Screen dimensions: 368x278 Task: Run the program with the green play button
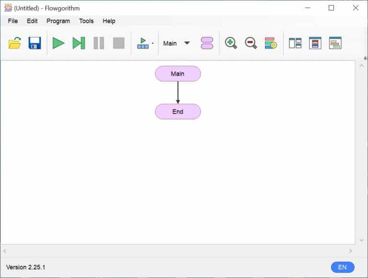tap(58, 43)
